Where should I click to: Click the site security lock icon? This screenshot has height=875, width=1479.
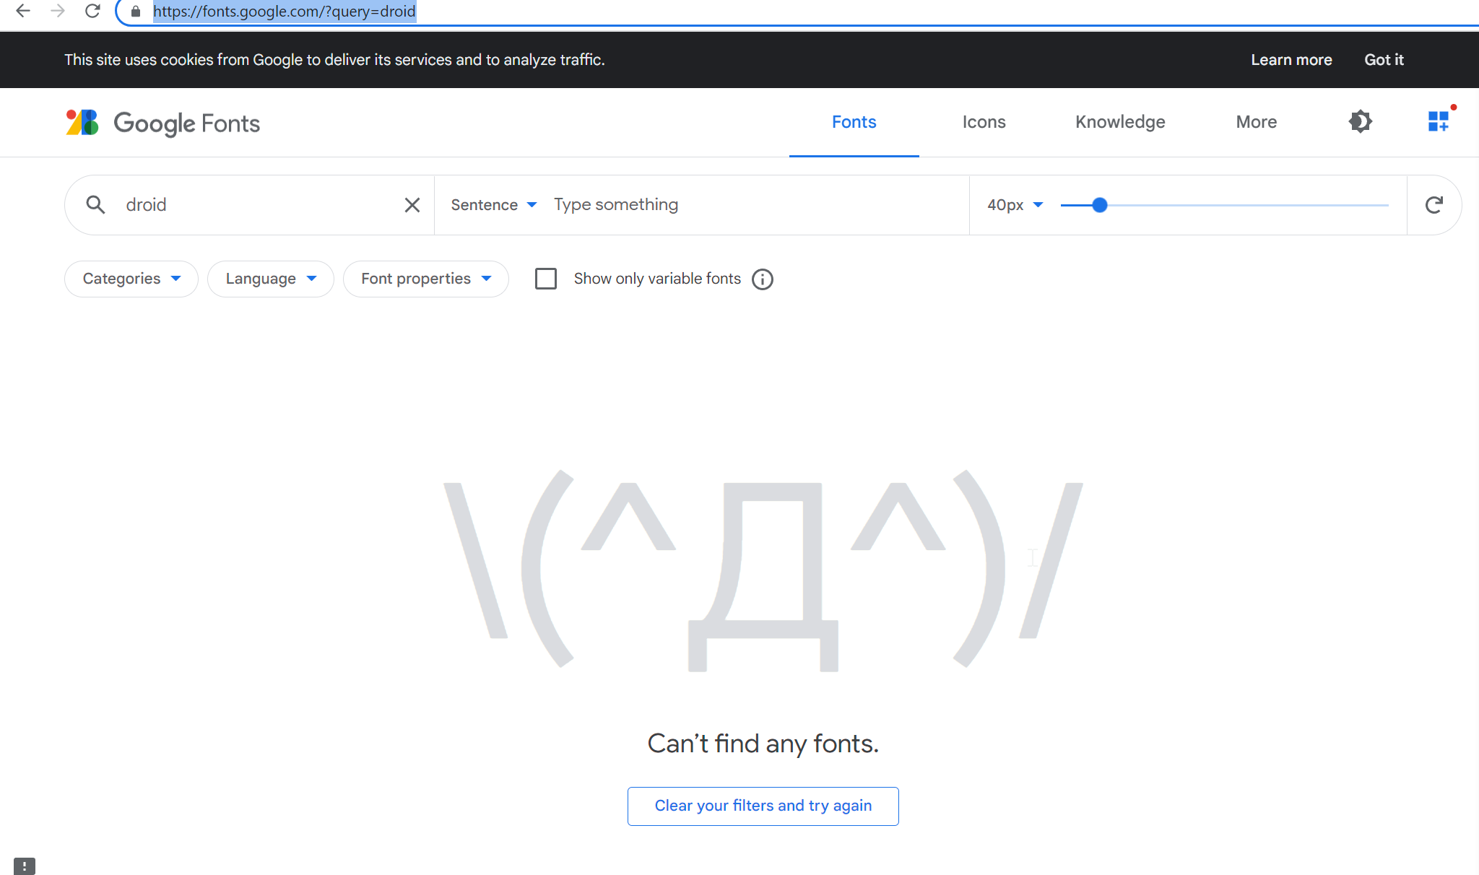pos(134,12)
